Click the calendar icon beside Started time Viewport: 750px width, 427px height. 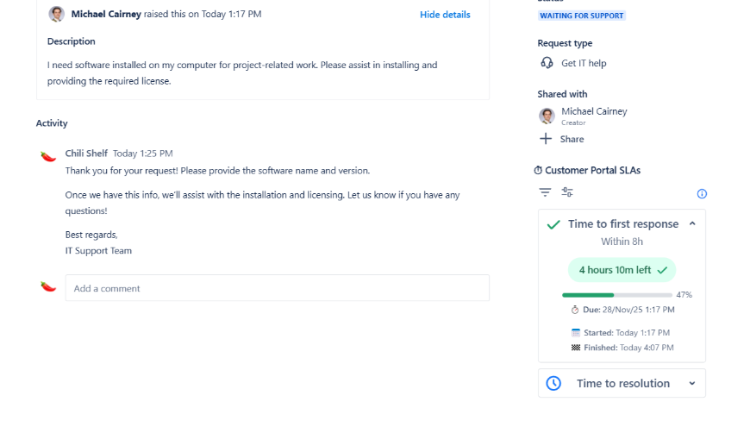point(576,332)
